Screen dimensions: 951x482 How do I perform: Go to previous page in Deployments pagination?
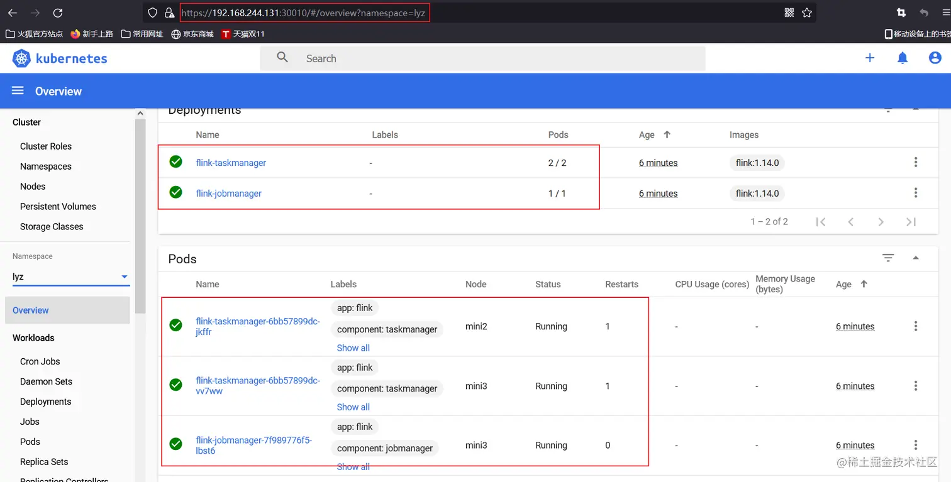tap(851, 222)
